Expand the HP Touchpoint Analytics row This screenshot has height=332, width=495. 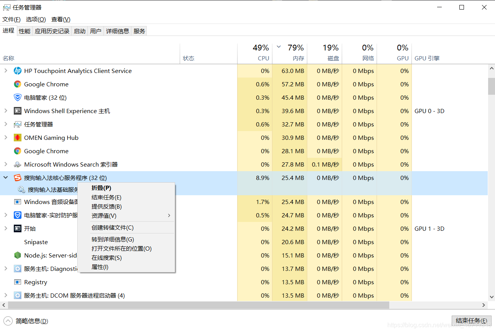[5, 71]
